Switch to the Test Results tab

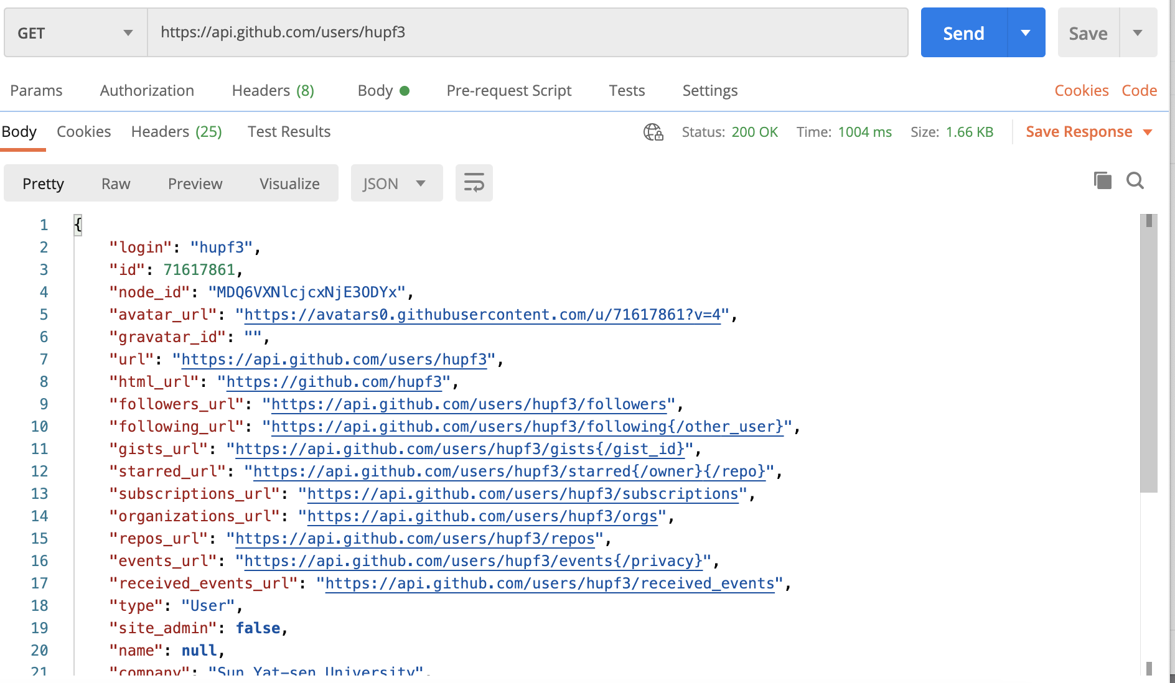click(x=289, y=131)
